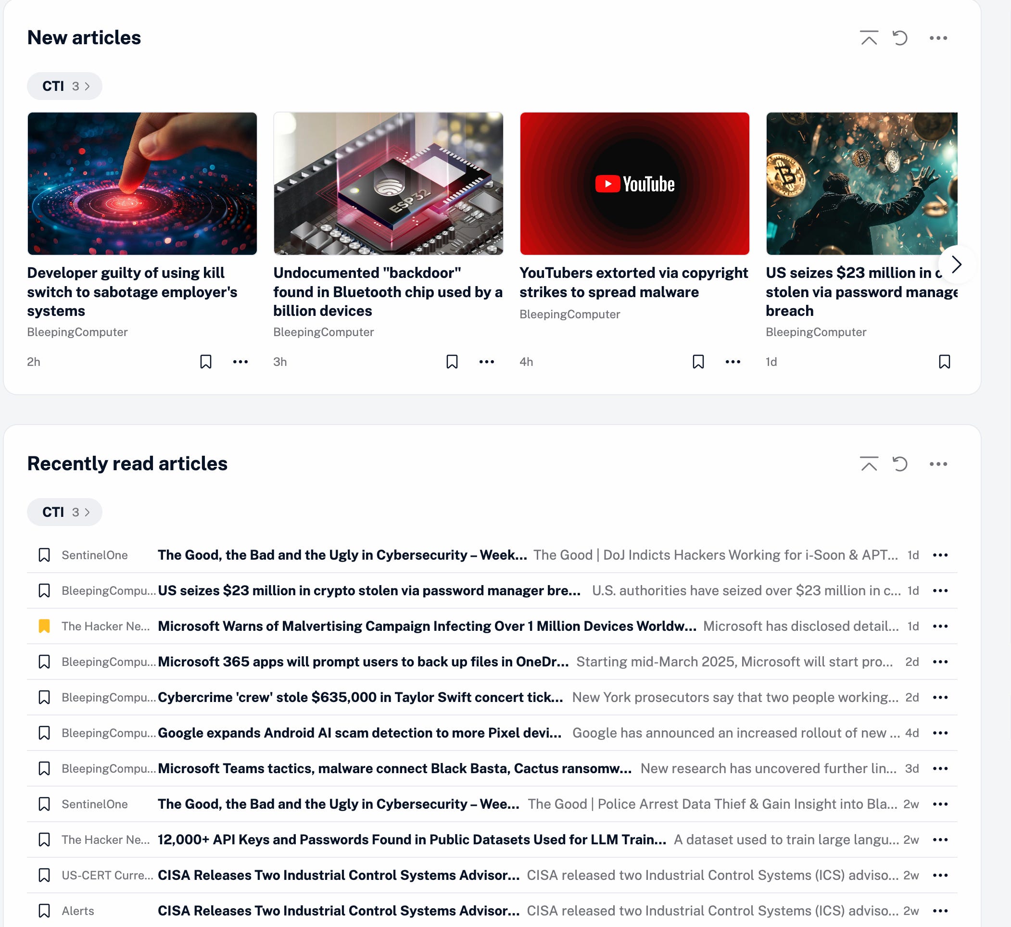Open the ESP32 chip article thumbnail

388,184
